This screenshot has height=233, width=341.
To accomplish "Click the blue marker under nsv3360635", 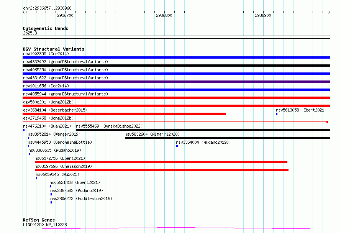I will (x=30, y=154).
